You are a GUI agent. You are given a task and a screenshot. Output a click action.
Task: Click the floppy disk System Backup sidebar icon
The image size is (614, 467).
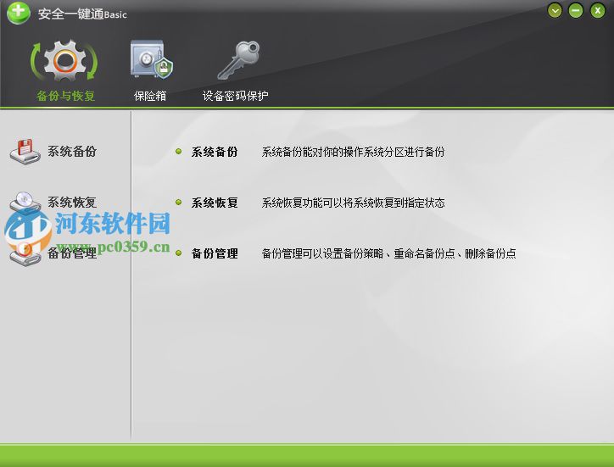pos(25,152)
